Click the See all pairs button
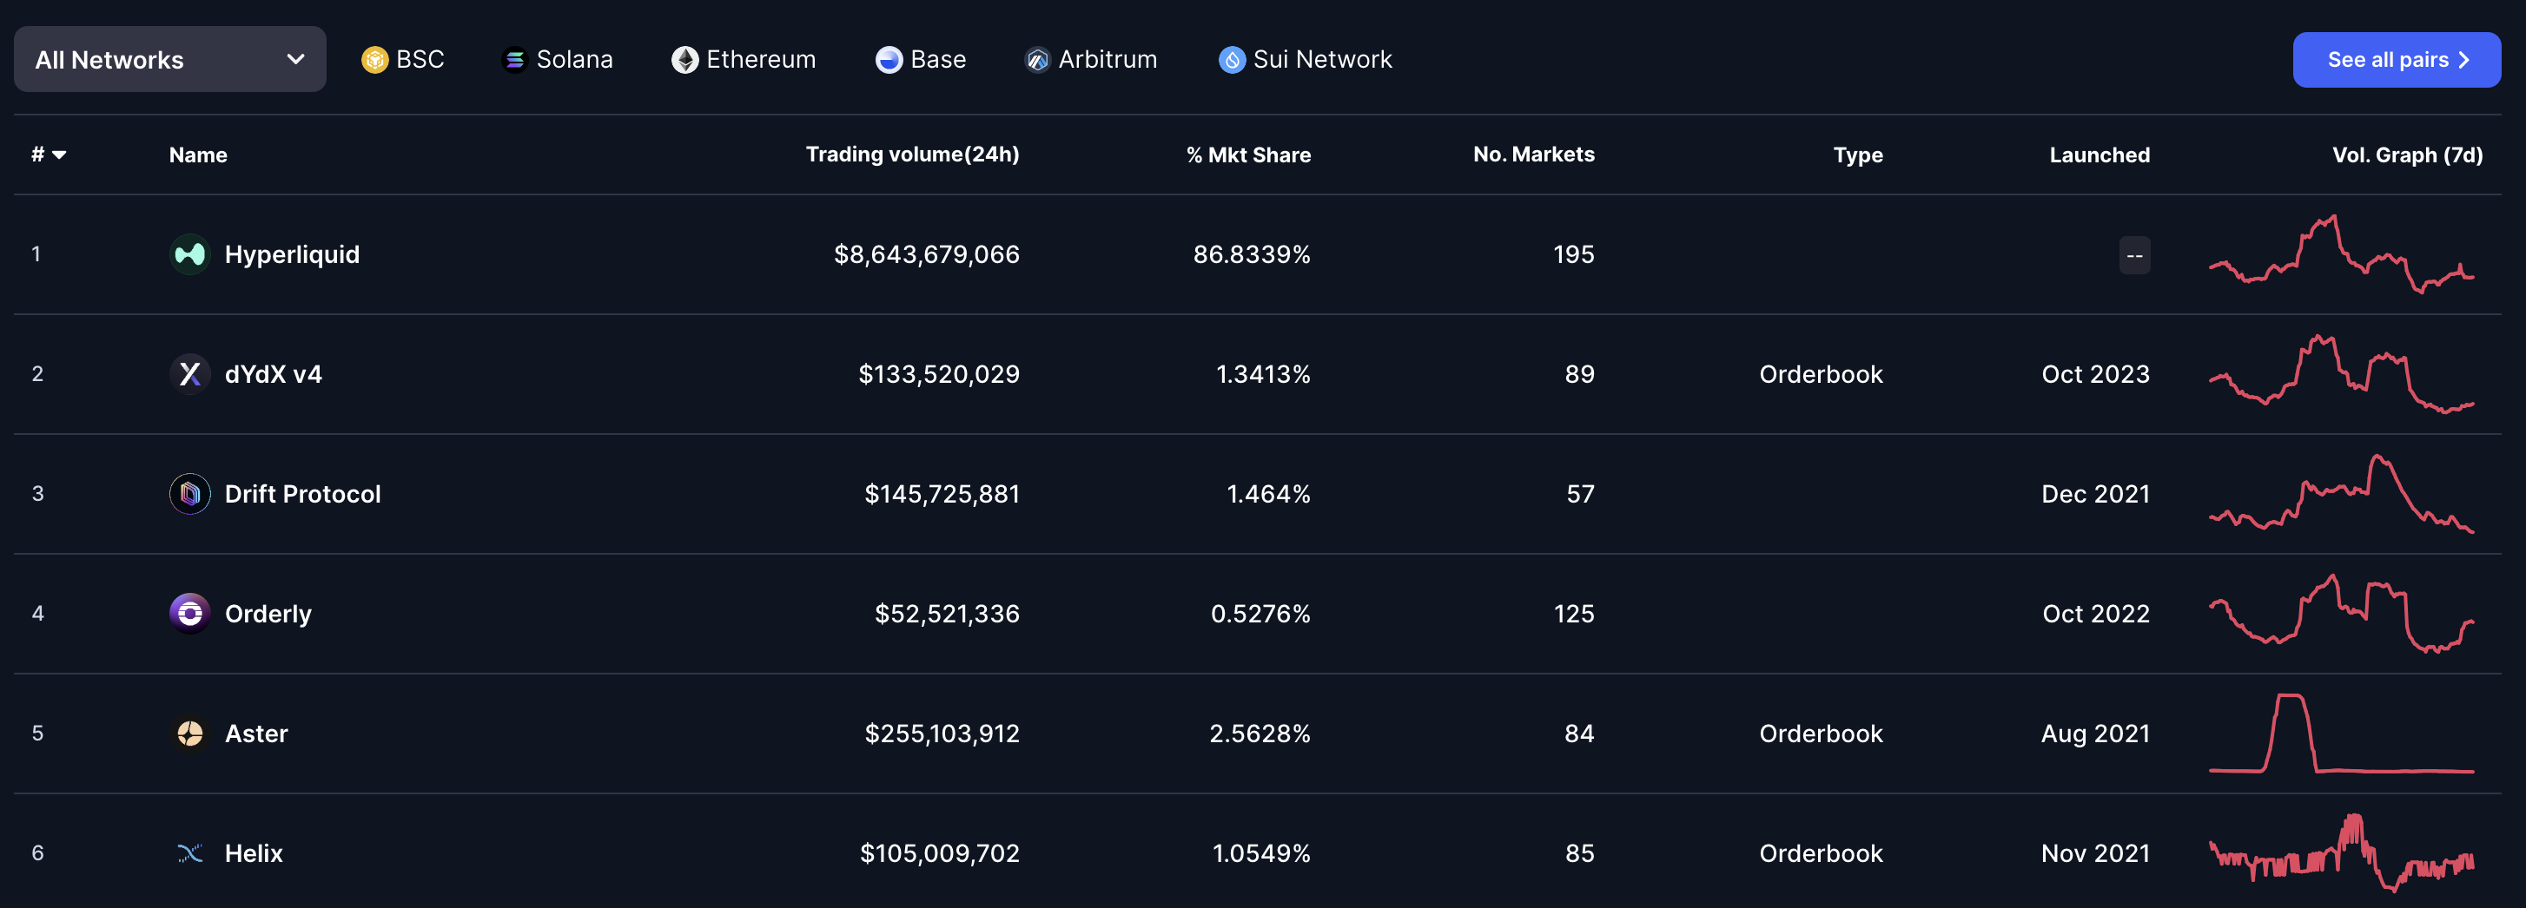Image resolution: width=2526 pixels, height=908 pixels. pyautogui.click(x=2396, y=60)
